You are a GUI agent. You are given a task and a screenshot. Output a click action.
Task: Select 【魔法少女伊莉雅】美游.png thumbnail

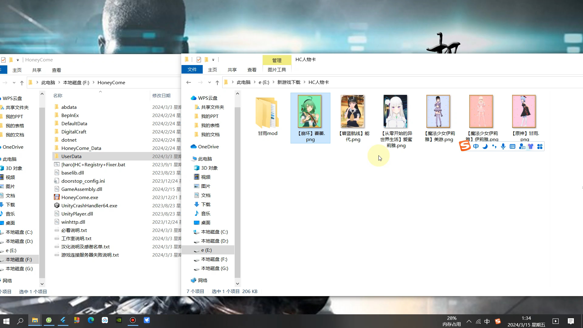click(x=439, y=119)
